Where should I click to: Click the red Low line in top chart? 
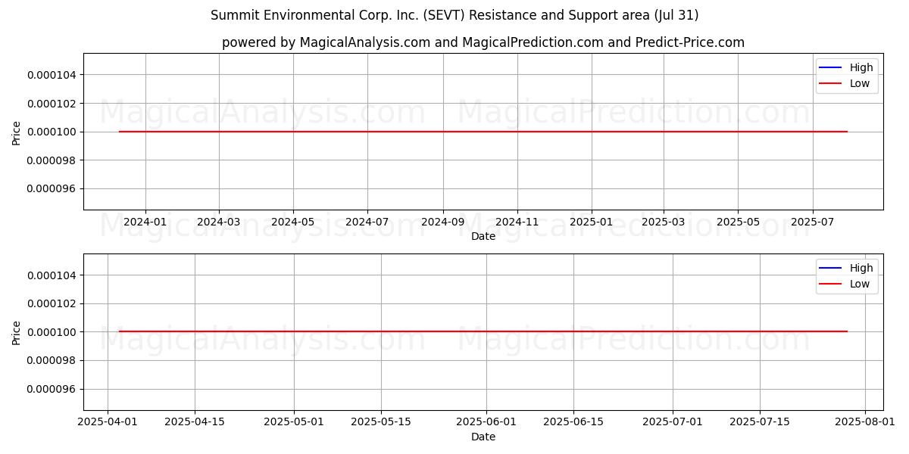(483, 132)
